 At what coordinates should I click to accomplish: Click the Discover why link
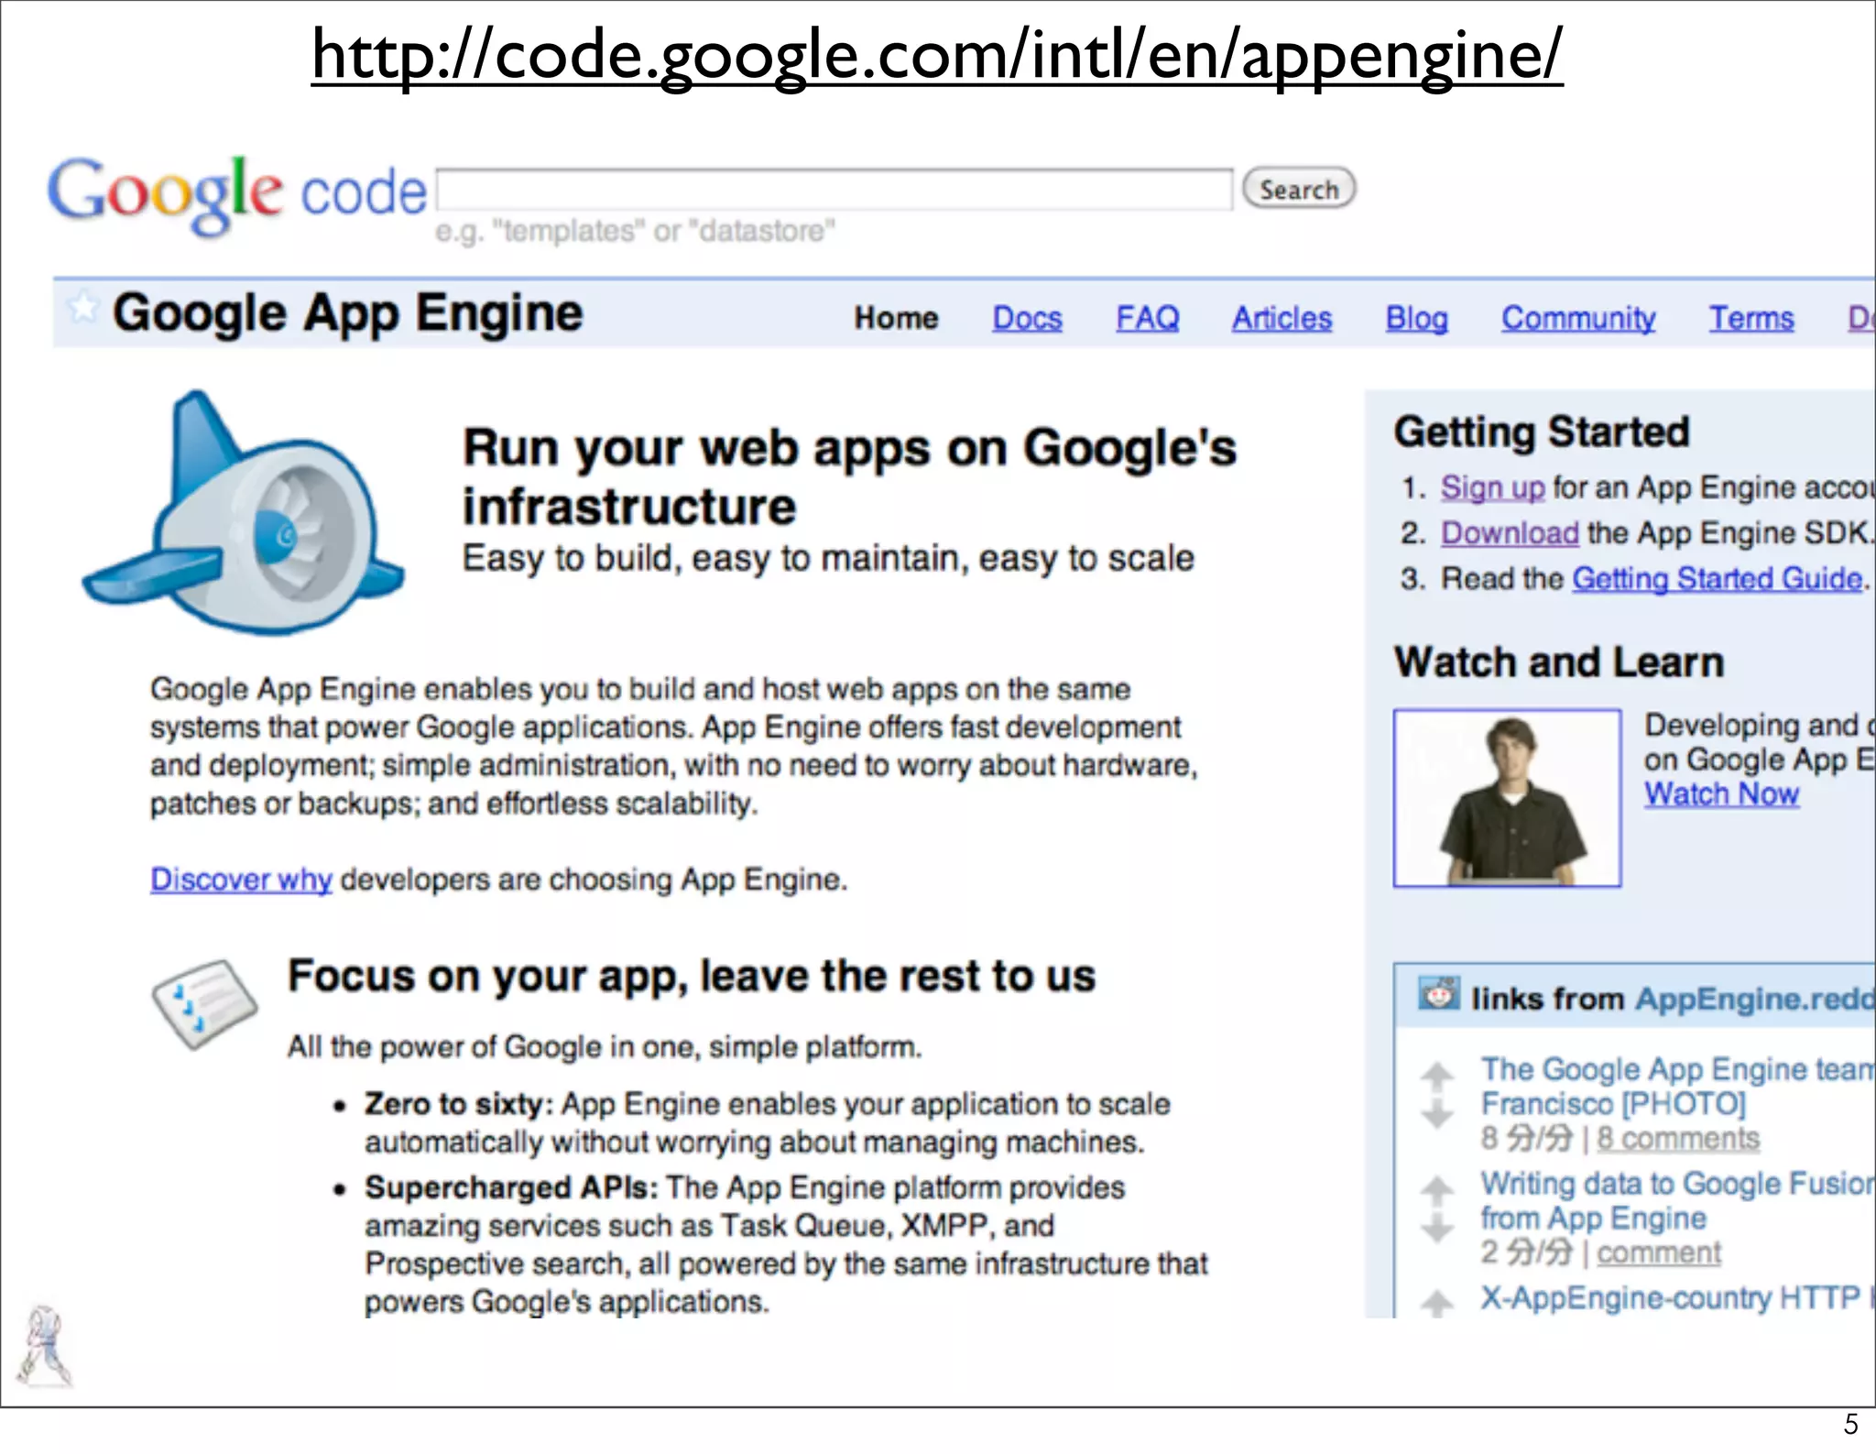click(241, 879)
